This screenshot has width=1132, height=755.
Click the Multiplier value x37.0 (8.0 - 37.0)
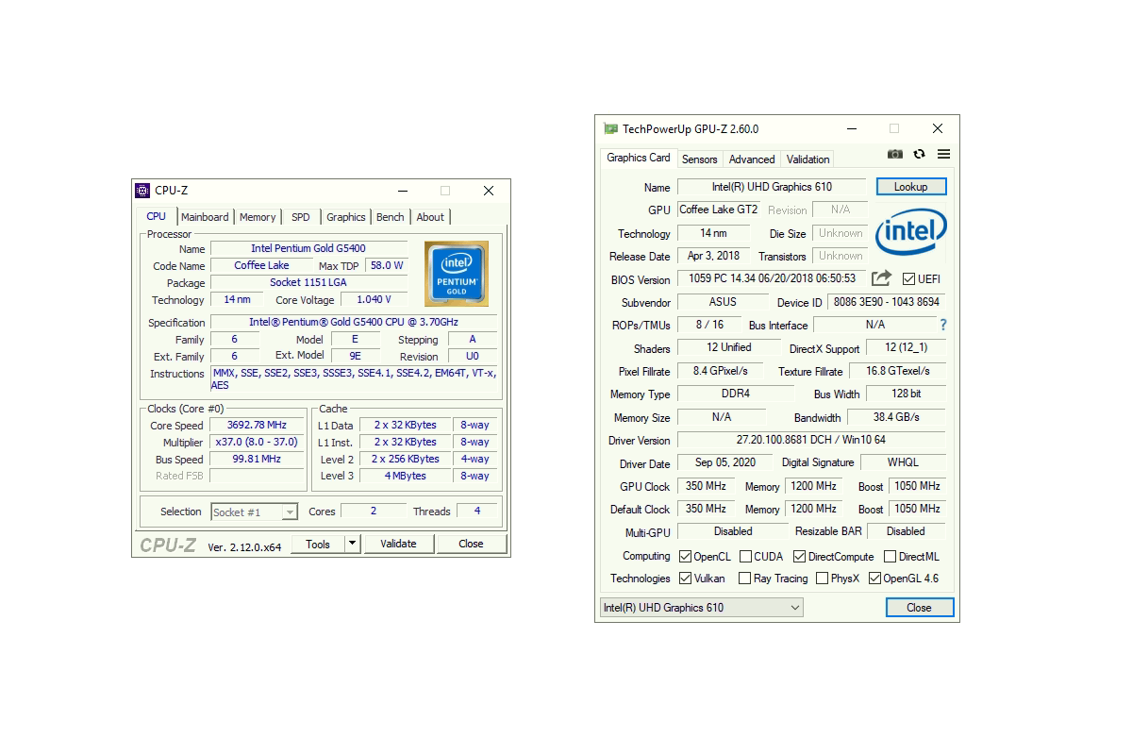pos(258,442)
